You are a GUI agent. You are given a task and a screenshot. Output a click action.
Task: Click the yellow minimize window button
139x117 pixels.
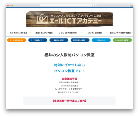click(x=10, y=5)
